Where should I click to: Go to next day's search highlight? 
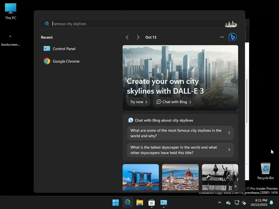click(138, 37)
